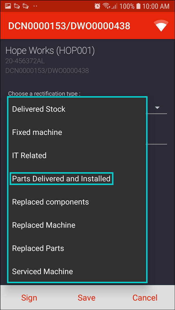Choose "Replaced components" in the list
175x310 pixels.
(50, 202)
